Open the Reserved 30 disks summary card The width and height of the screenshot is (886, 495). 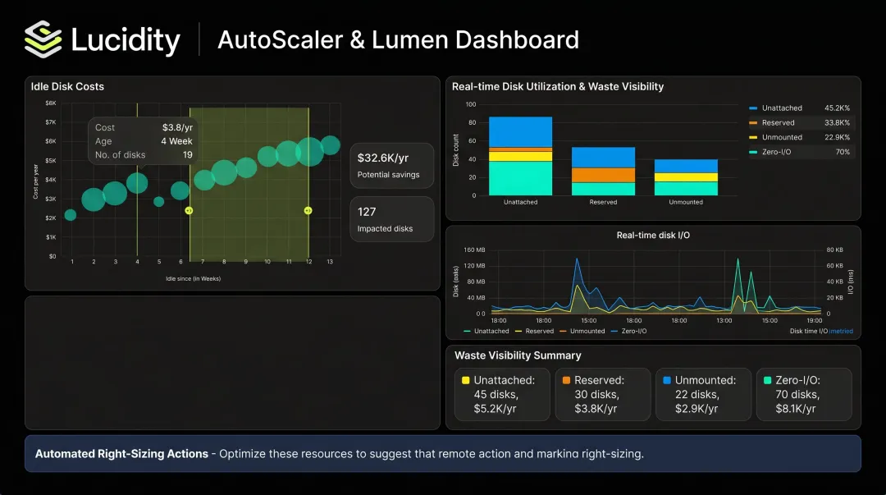coord(602,394)
